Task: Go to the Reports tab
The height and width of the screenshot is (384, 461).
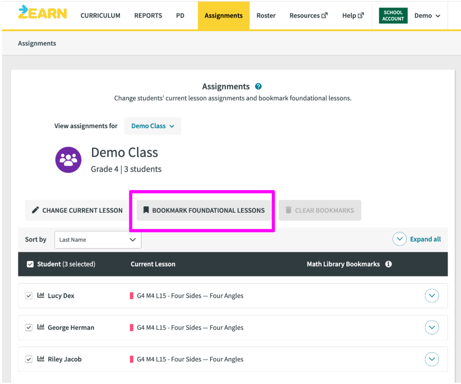Action: click(148, 16)
